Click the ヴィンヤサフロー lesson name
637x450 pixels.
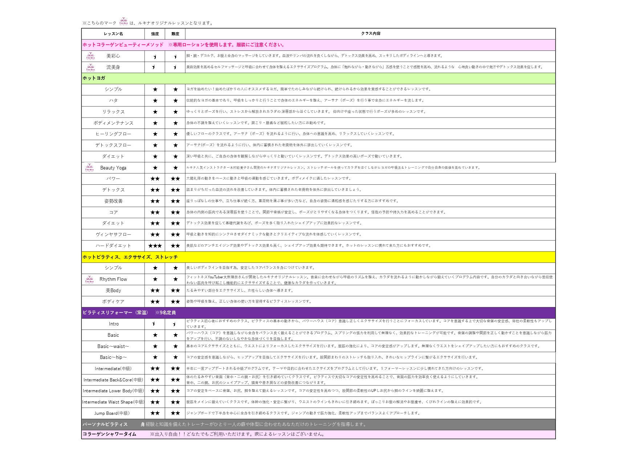click(x=113, y=234)
